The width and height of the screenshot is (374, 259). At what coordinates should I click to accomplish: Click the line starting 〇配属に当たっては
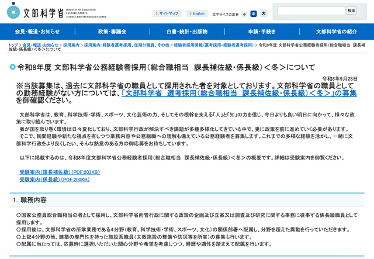[144, 244]
